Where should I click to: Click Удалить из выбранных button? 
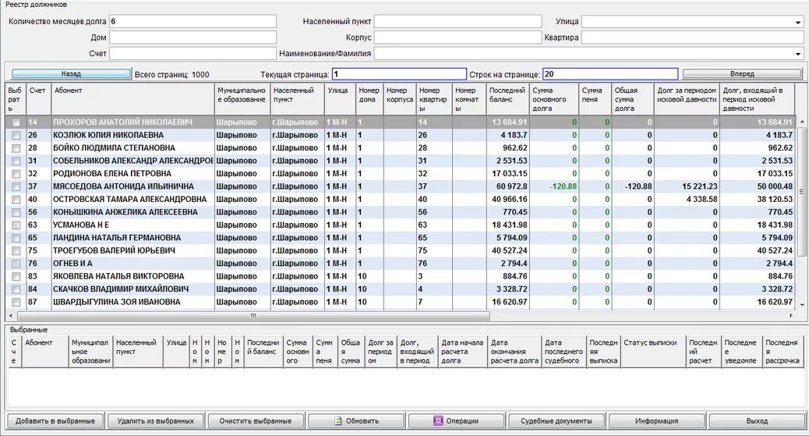(155, 421)
